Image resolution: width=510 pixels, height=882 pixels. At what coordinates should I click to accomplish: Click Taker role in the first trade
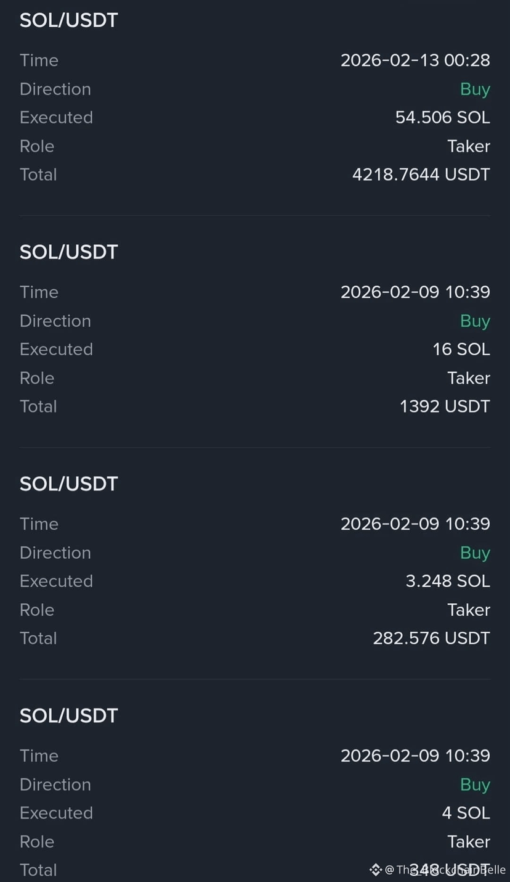(x=469, y=147)
